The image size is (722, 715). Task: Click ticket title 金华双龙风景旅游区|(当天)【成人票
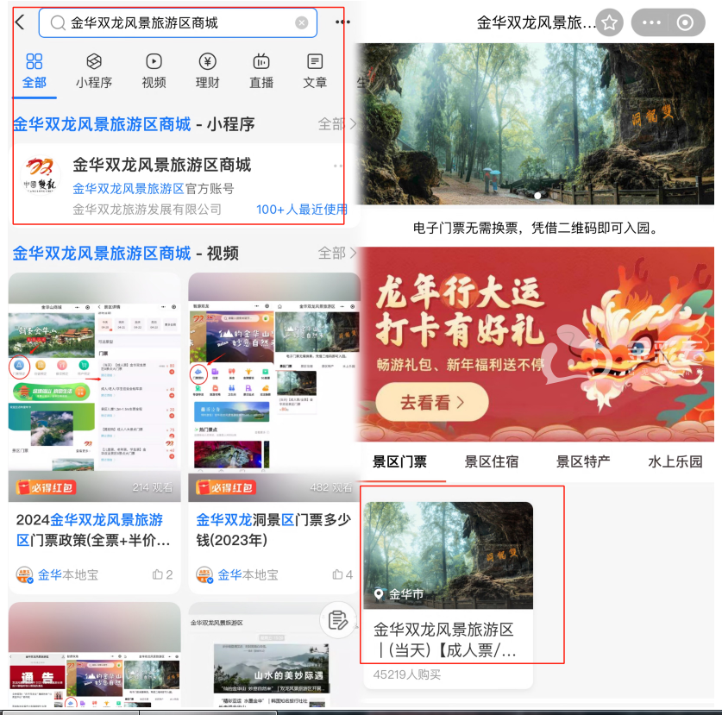(x=444, y=639)
